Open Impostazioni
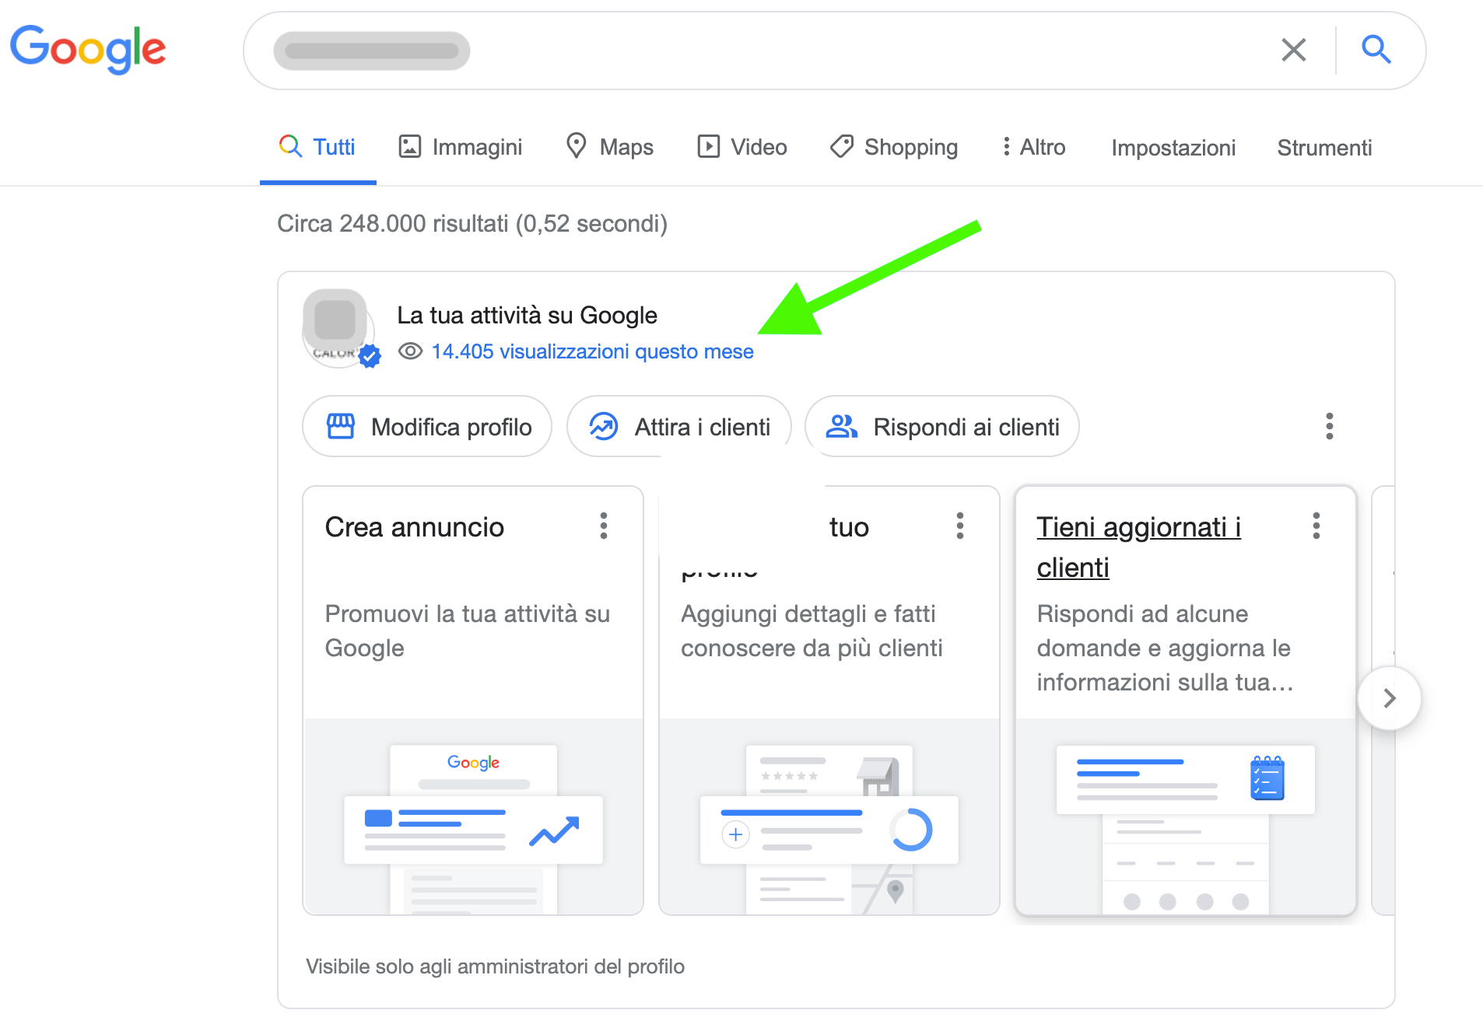 point(1173,148)
